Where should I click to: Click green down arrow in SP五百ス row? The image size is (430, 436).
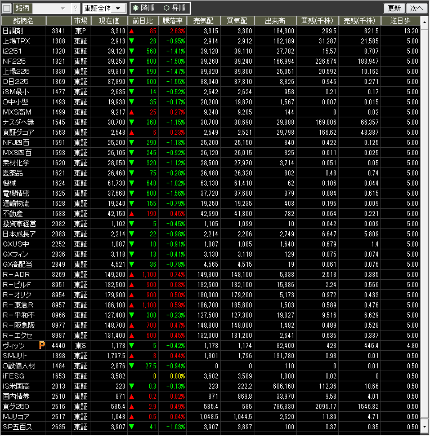coord(132,427)
